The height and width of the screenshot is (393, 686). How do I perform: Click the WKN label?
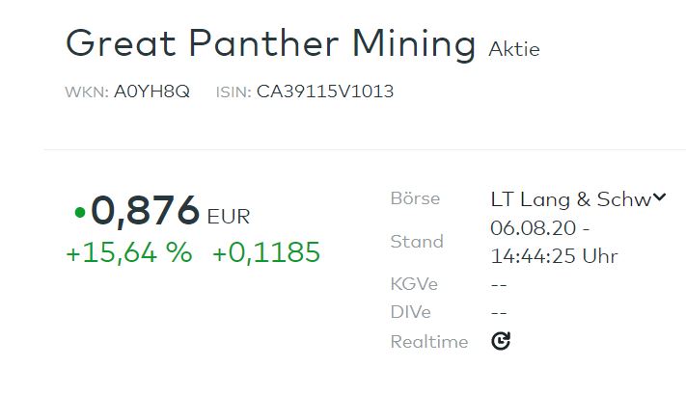click(x=86, y=92)
